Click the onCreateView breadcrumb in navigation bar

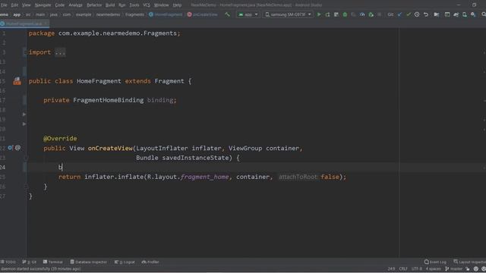click(x=203, y=14)
